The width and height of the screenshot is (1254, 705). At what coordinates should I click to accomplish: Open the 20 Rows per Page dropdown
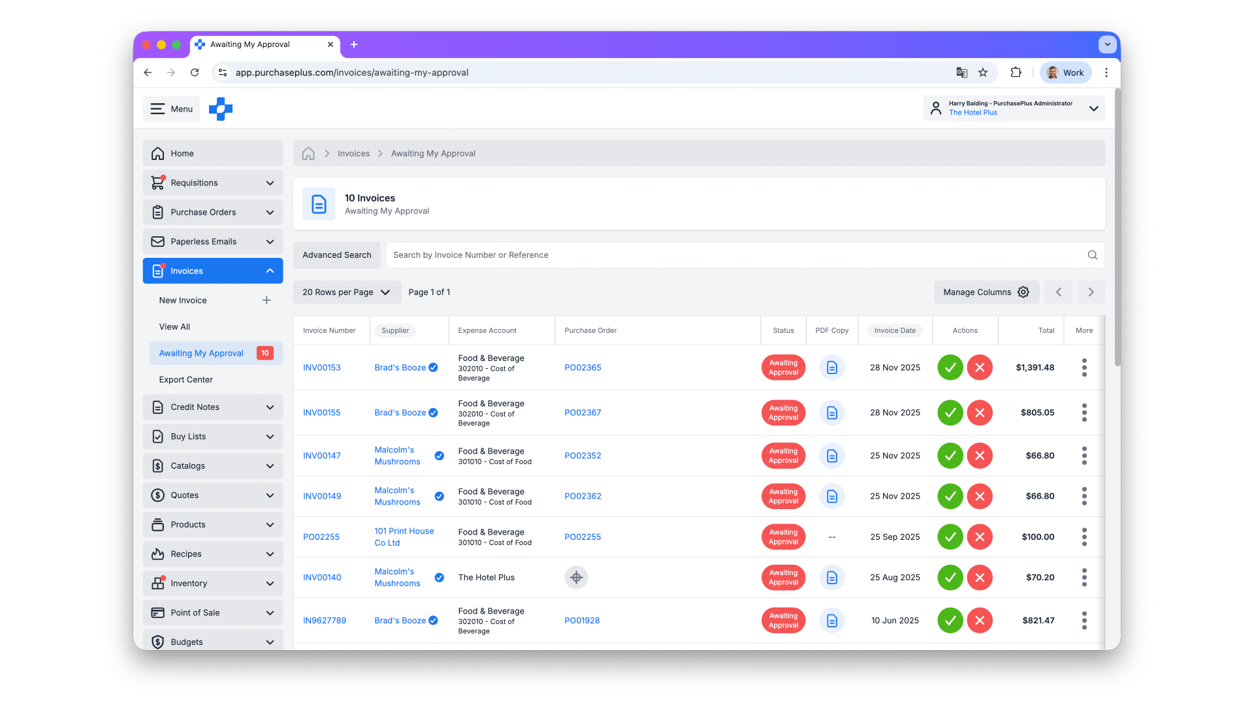pyautogui.click(x=346, y=292)
